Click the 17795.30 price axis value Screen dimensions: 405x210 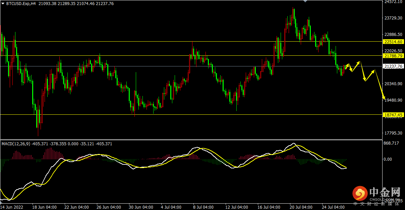click(393, 133)
